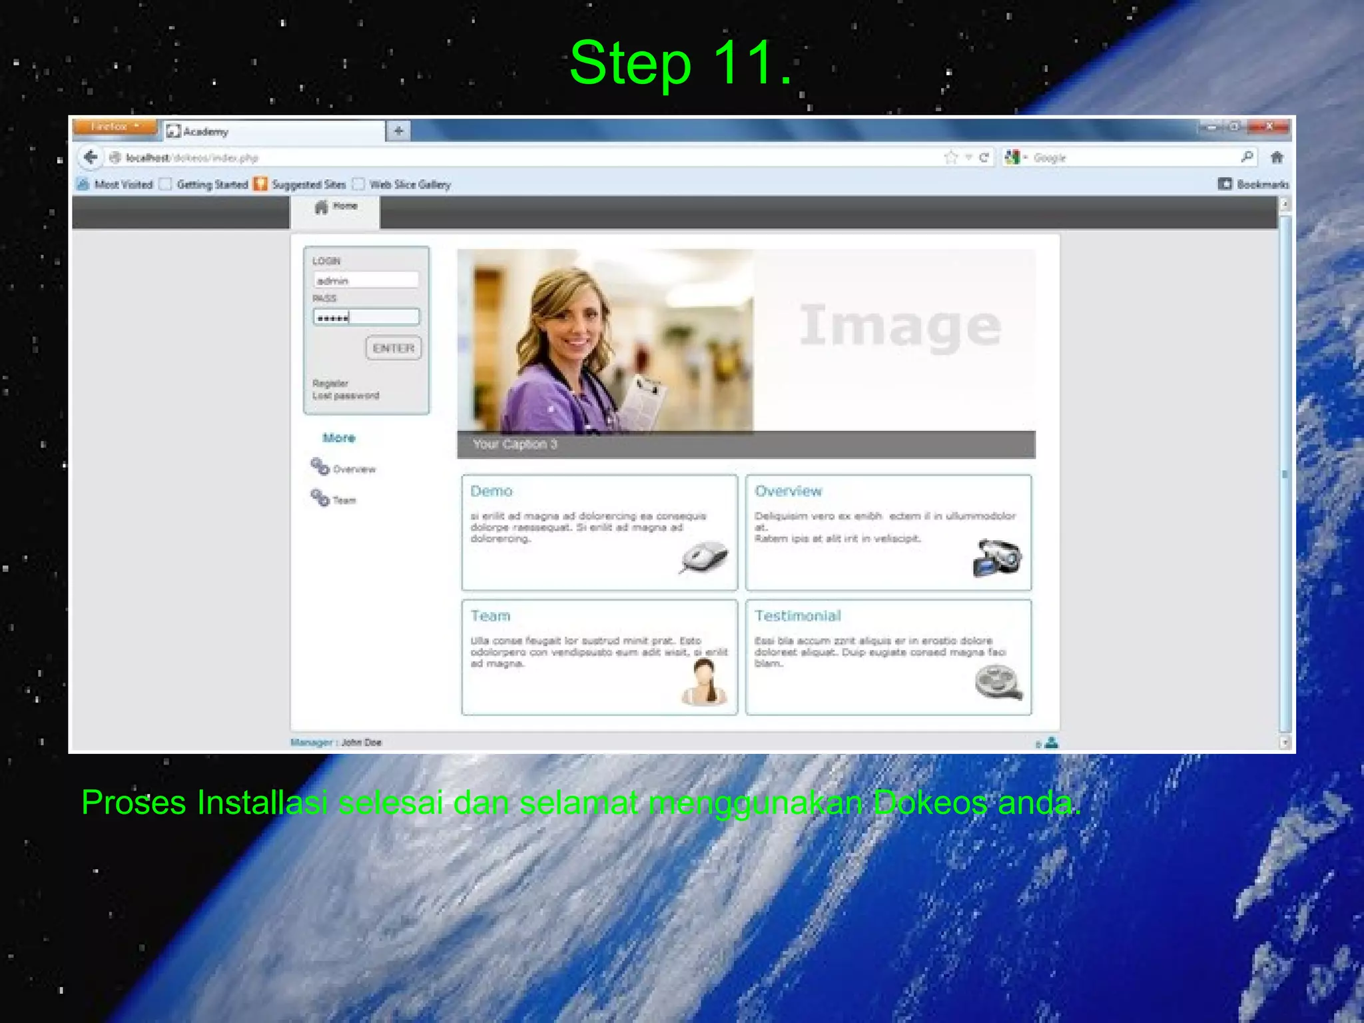
Task: Click the Manager link in footer
Action: coord(311,743)
